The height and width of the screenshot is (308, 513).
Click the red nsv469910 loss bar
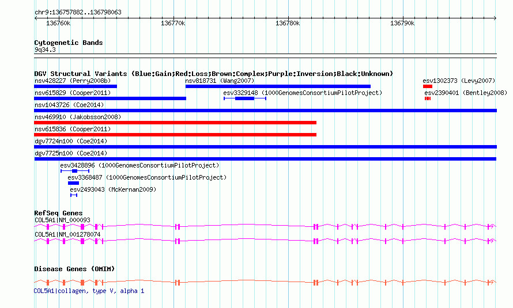175,123
